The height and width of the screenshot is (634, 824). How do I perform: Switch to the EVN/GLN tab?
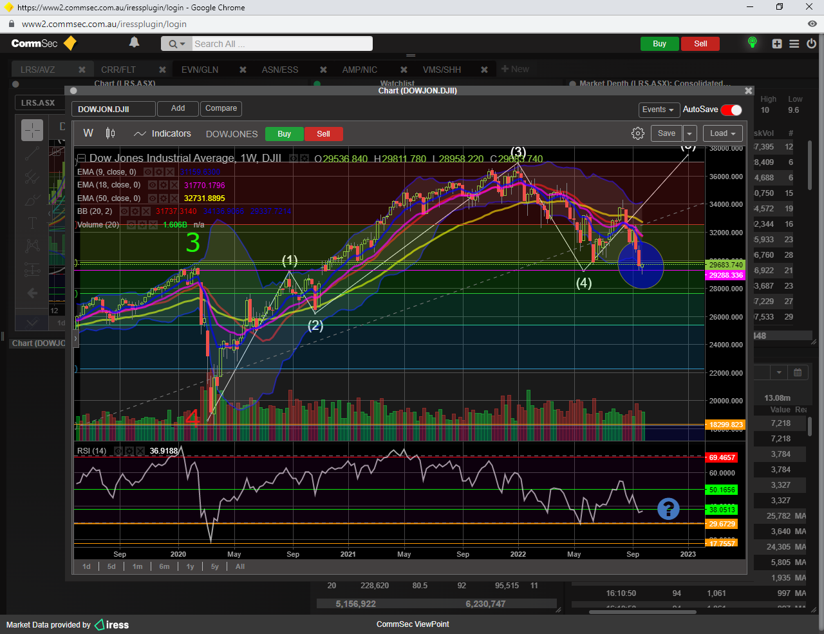point(200,70)
